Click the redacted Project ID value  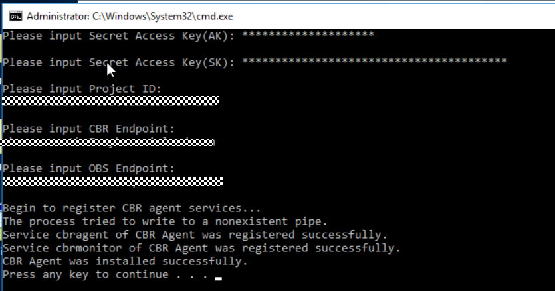click(110, 101)
